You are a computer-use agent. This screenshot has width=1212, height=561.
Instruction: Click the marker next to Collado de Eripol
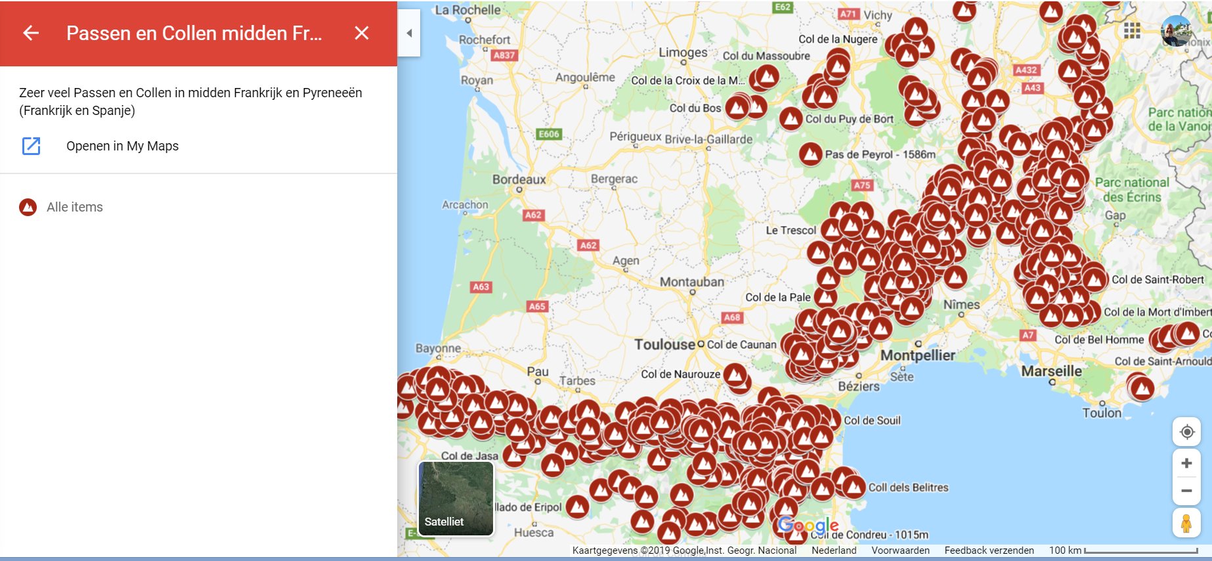coord(577,506)
